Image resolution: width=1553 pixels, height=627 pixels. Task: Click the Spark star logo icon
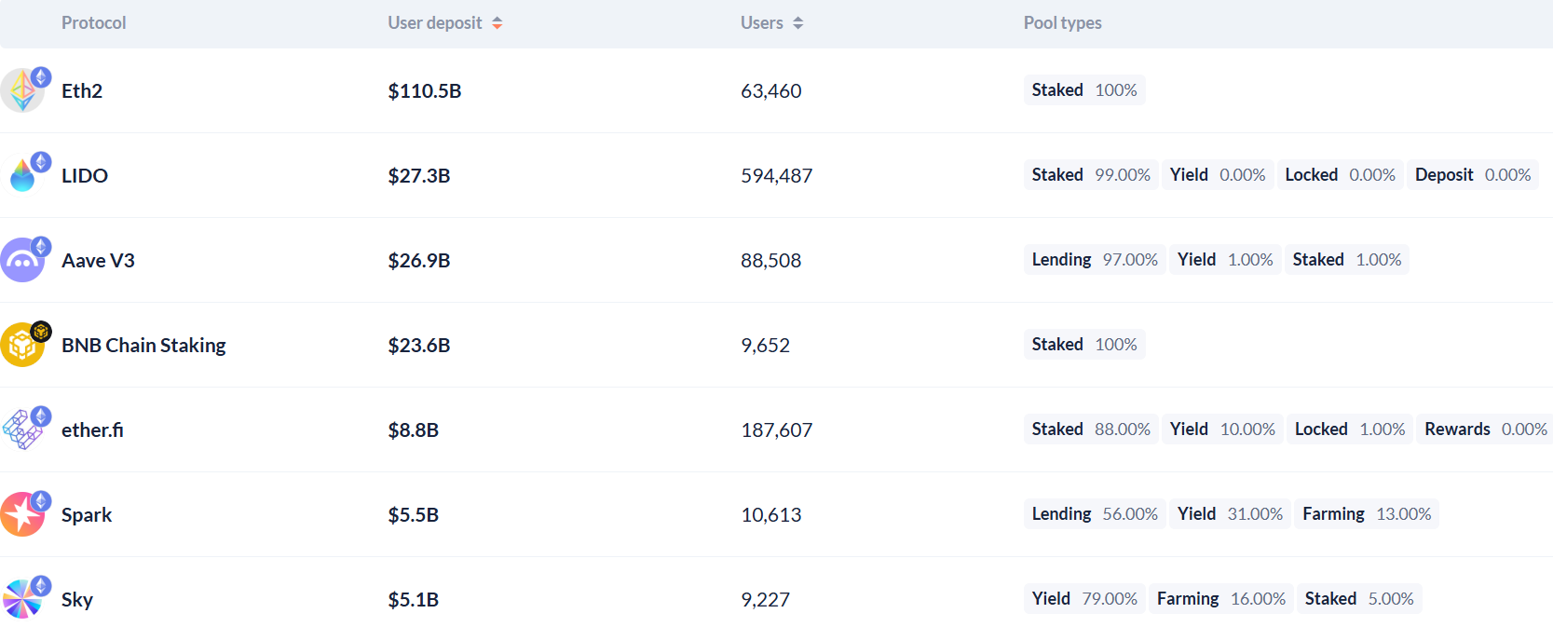22,515
